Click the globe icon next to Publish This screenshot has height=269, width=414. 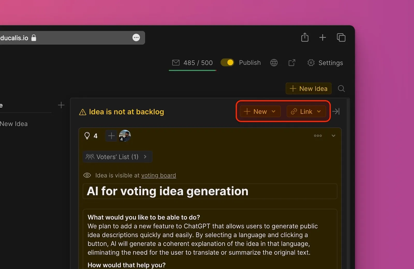click(x=274, y=63)
